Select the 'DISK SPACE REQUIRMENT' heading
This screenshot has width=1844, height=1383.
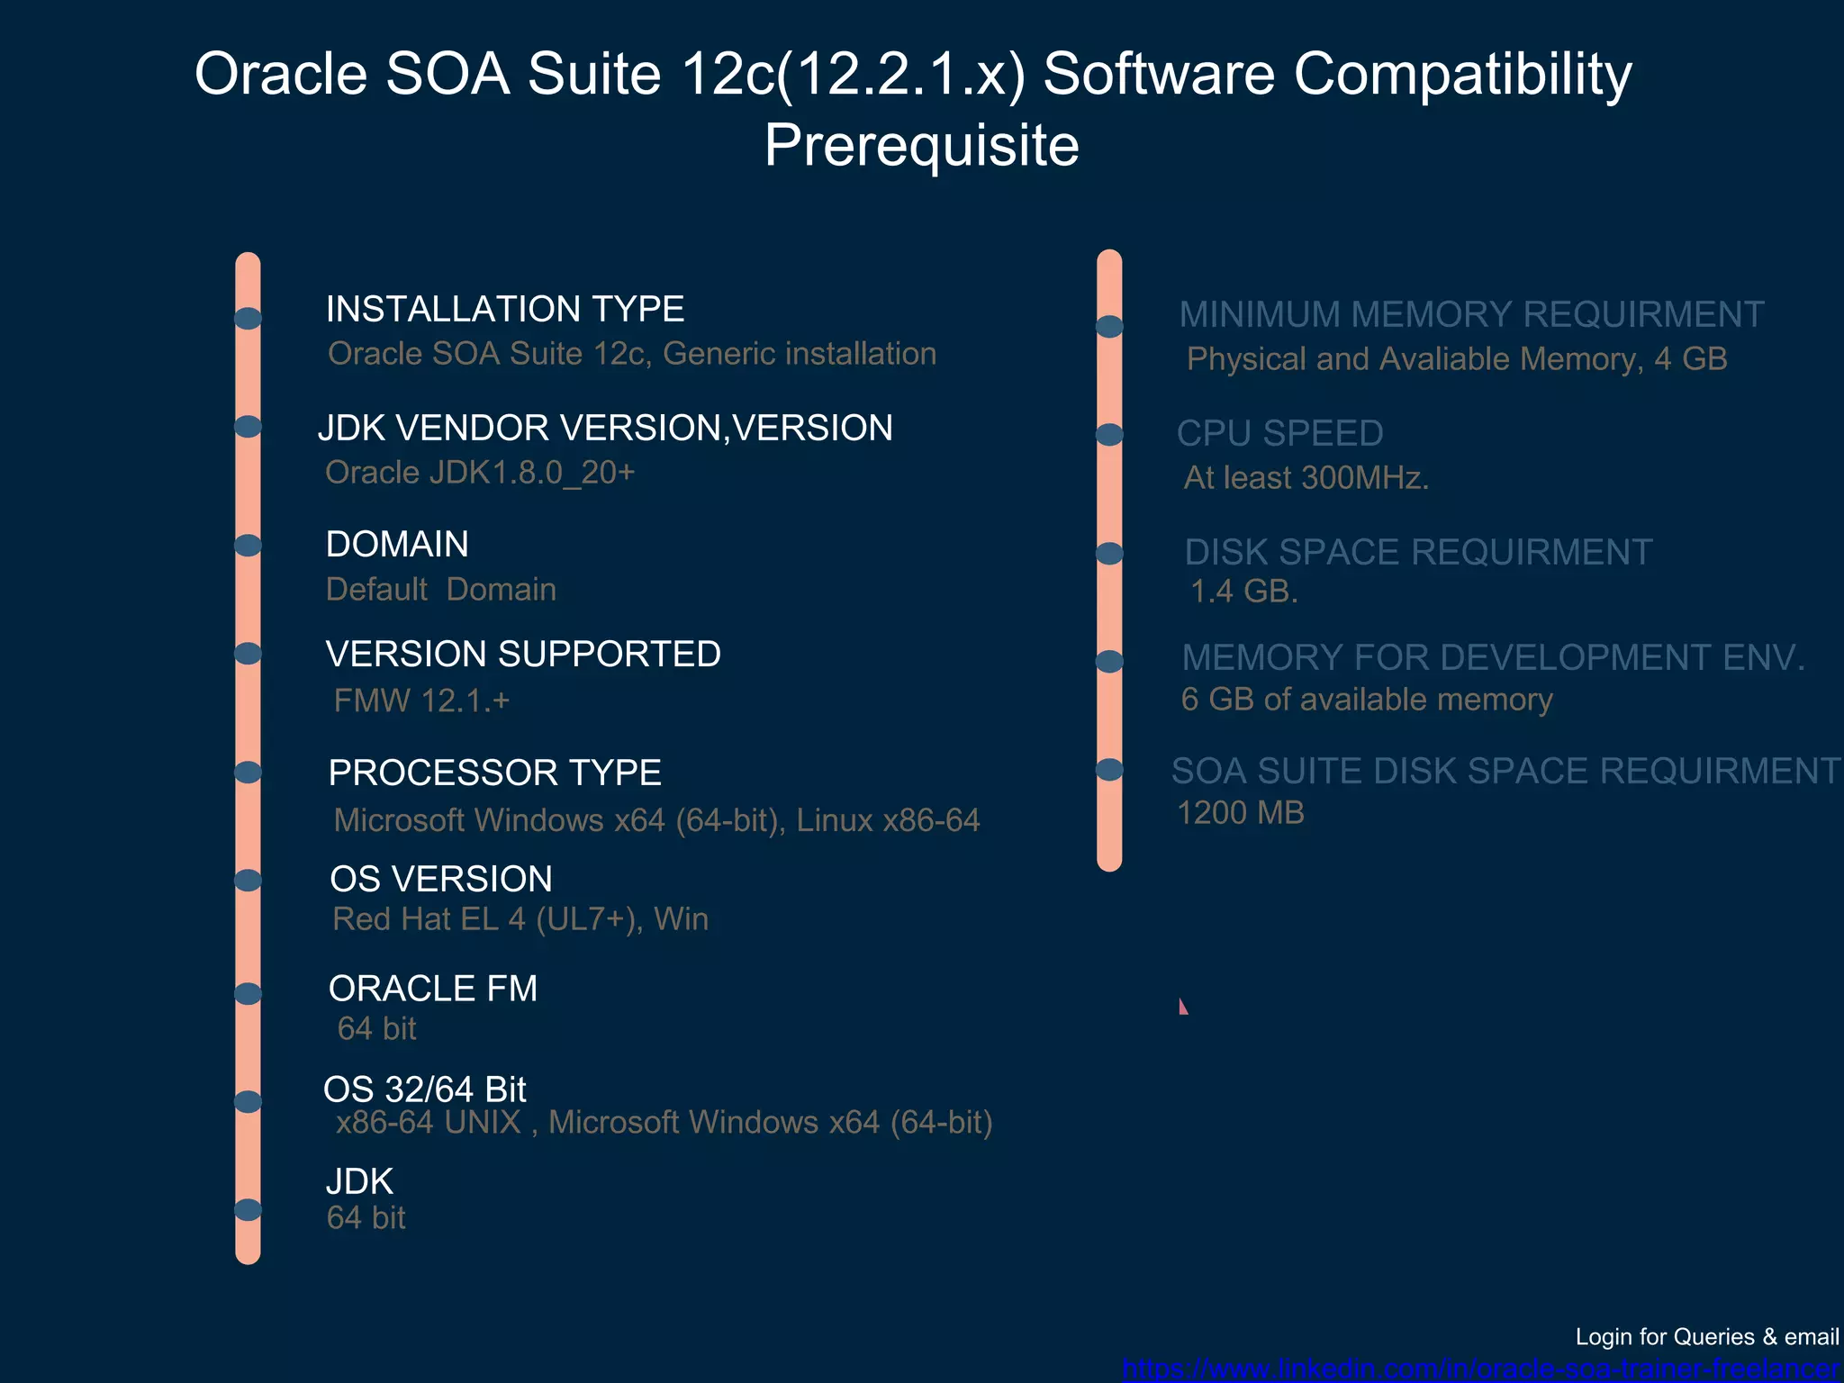pyautogui.click(x=1419, y=552)
